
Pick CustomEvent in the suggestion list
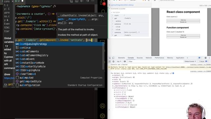(59, 59)
